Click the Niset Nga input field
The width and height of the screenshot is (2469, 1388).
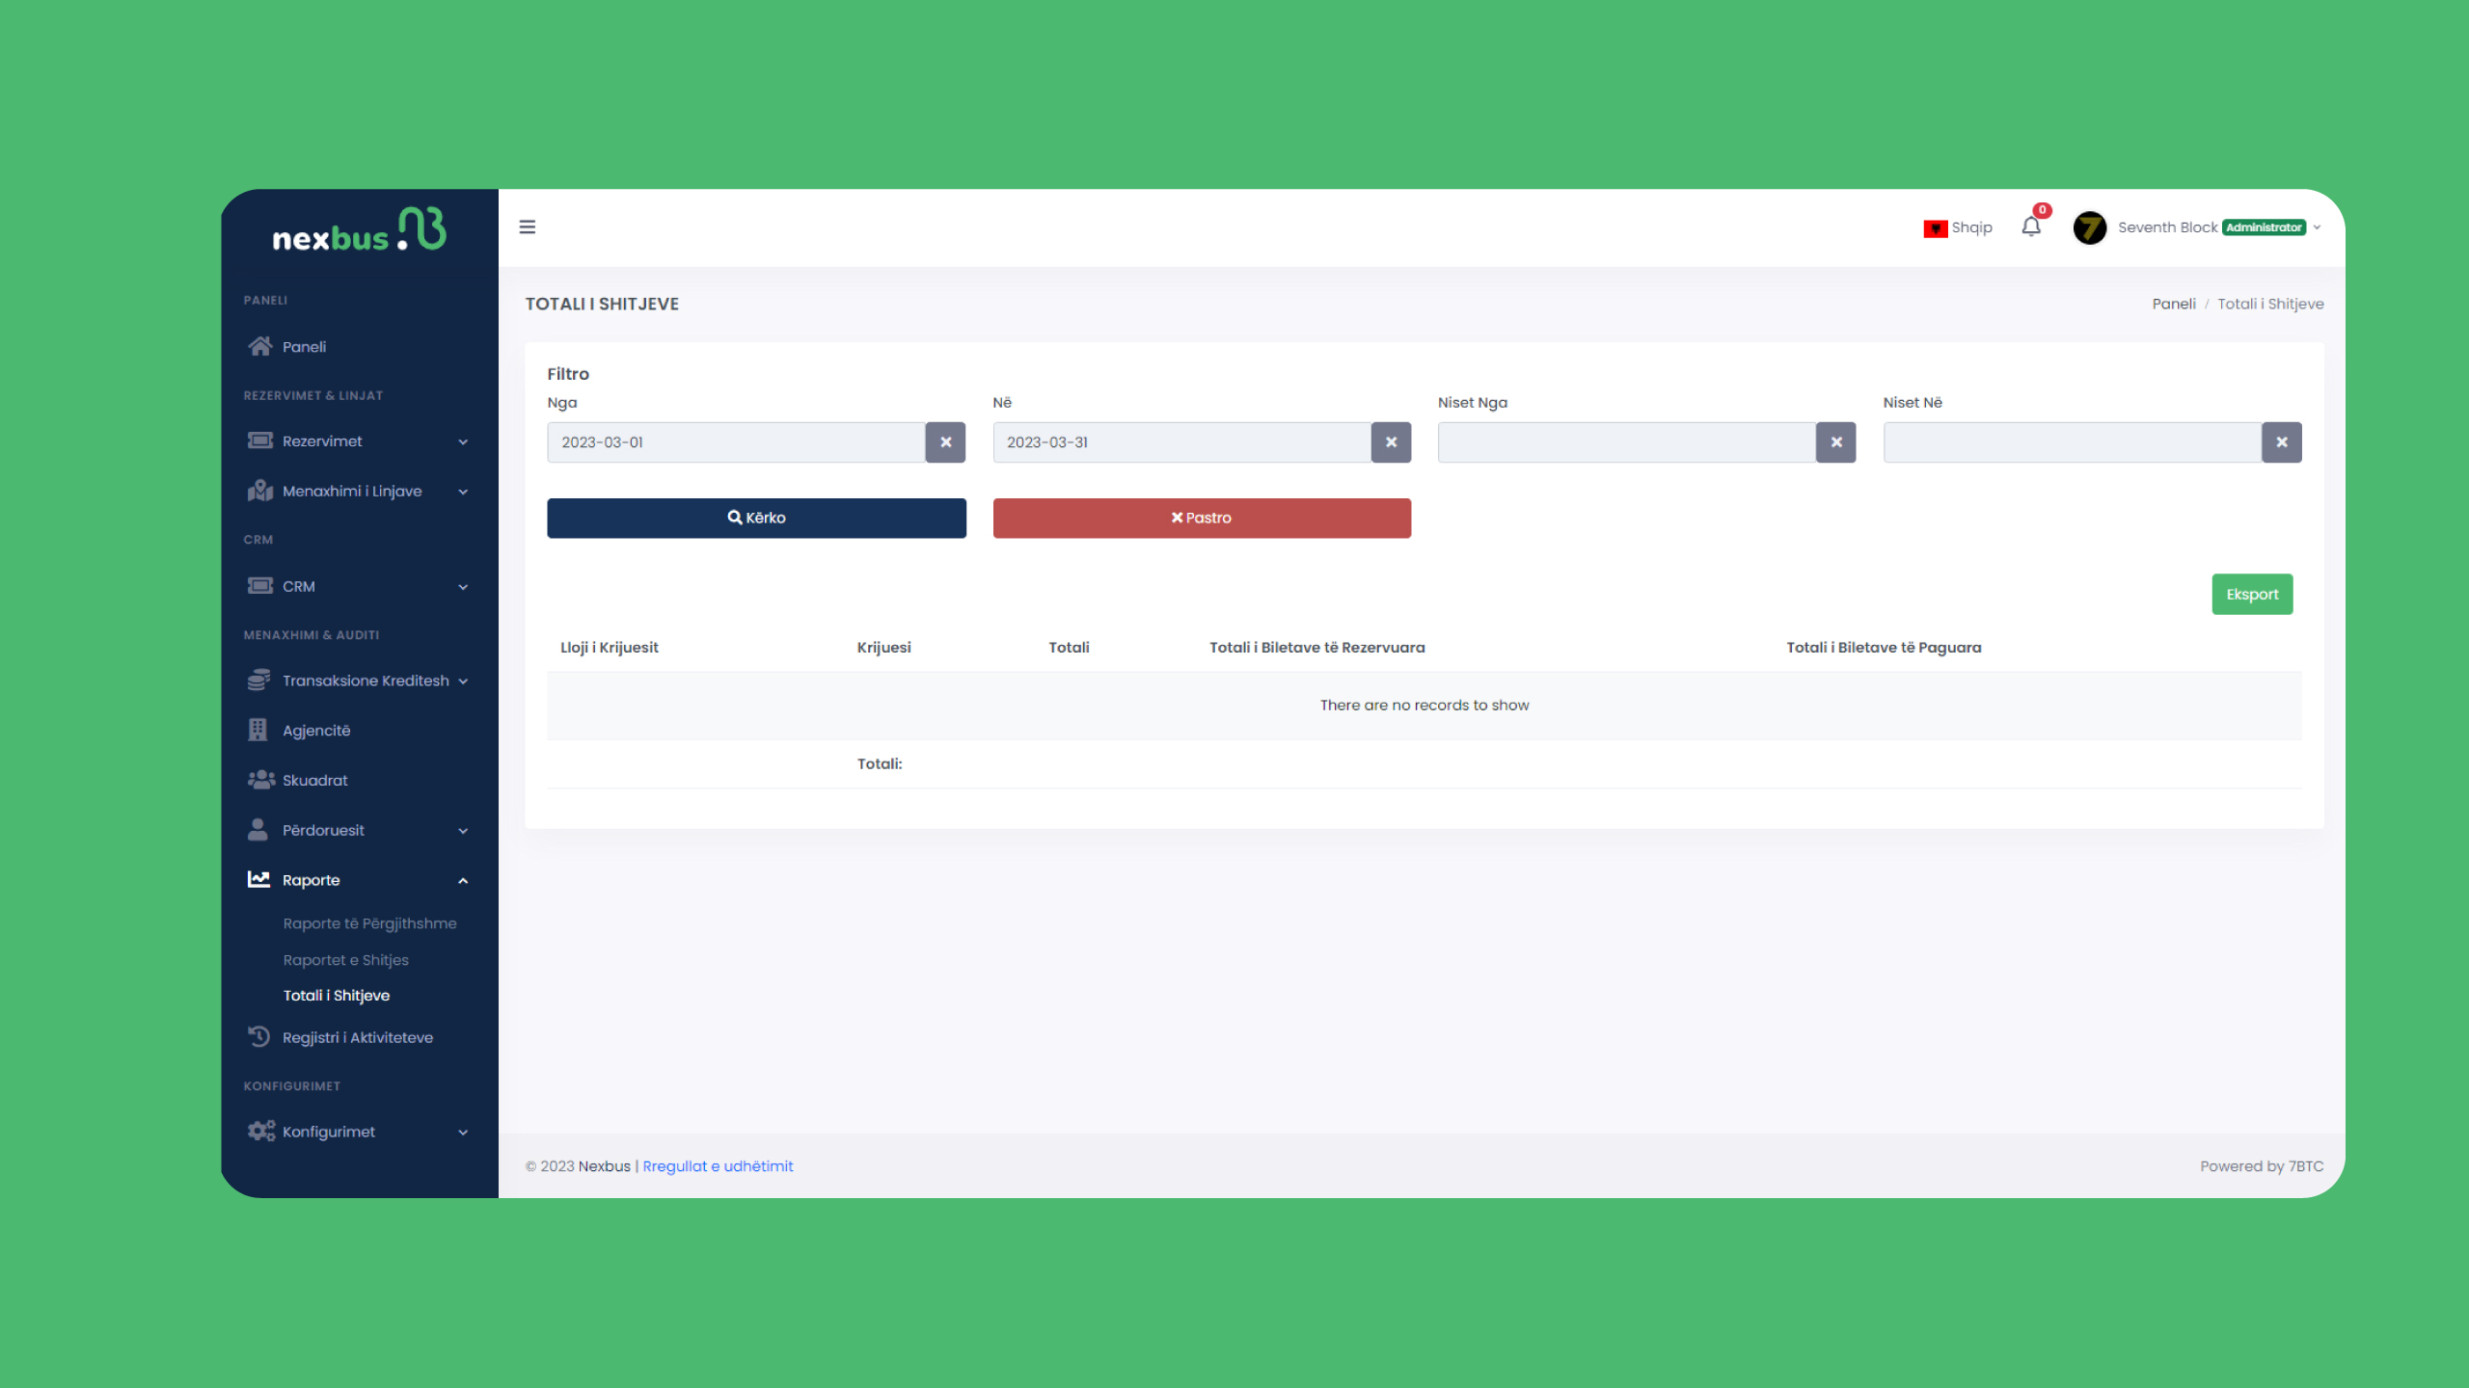click(x=1626, y=442)
